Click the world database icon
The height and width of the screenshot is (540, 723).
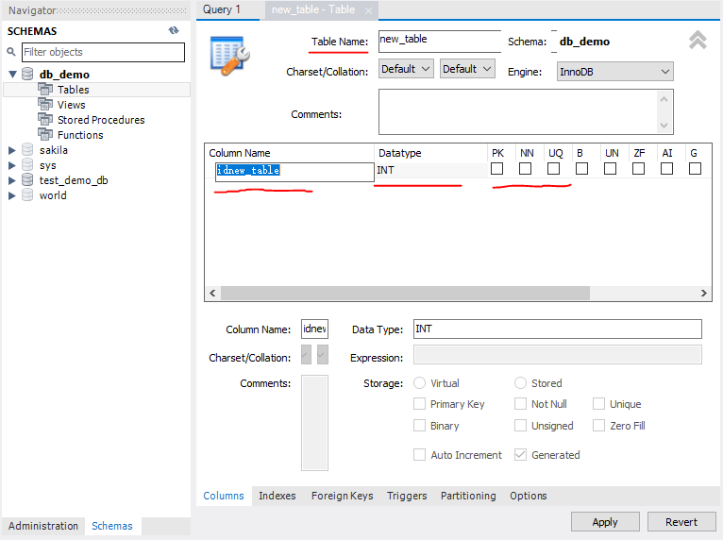point(27,195)
